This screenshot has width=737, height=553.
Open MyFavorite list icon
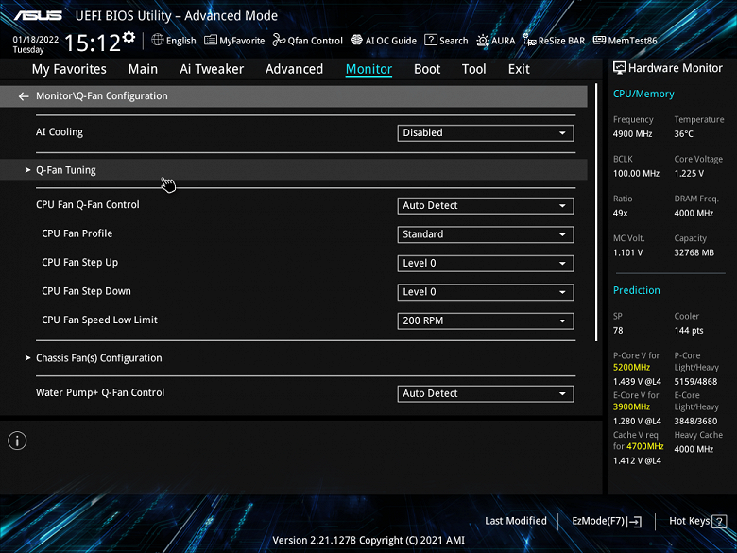tap(211, 40)
